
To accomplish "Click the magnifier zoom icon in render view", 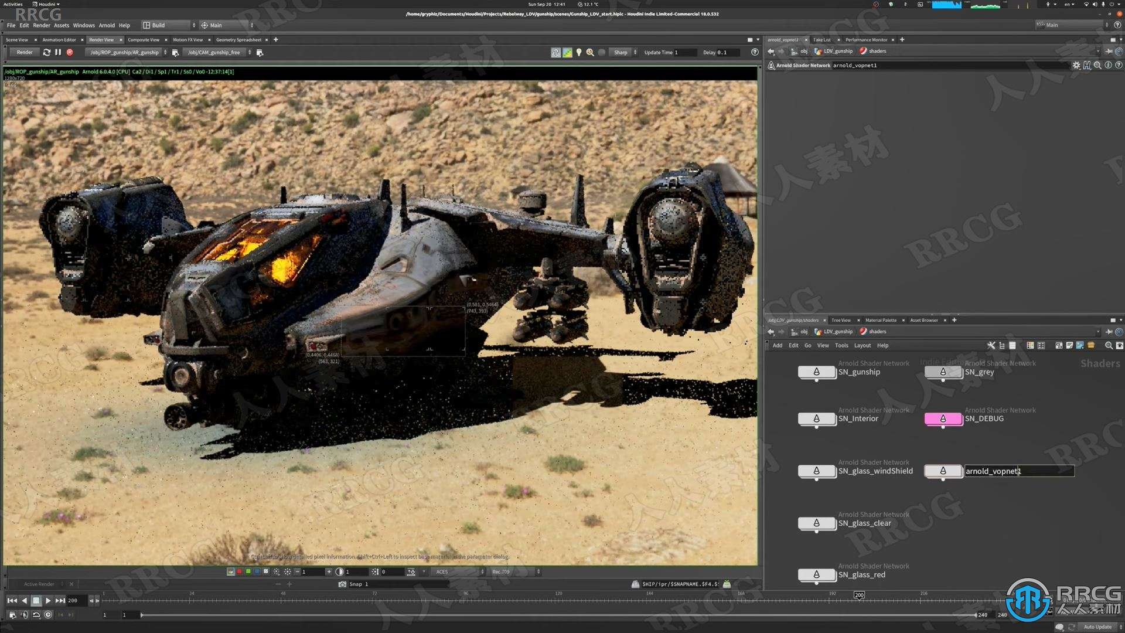I will 590,52.
